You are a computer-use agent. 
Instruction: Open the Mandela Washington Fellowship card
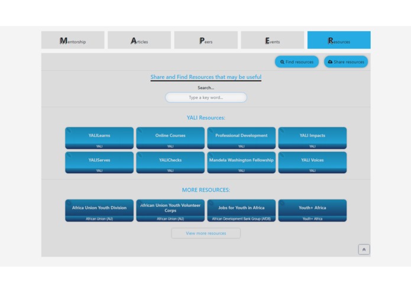[241, 163]
